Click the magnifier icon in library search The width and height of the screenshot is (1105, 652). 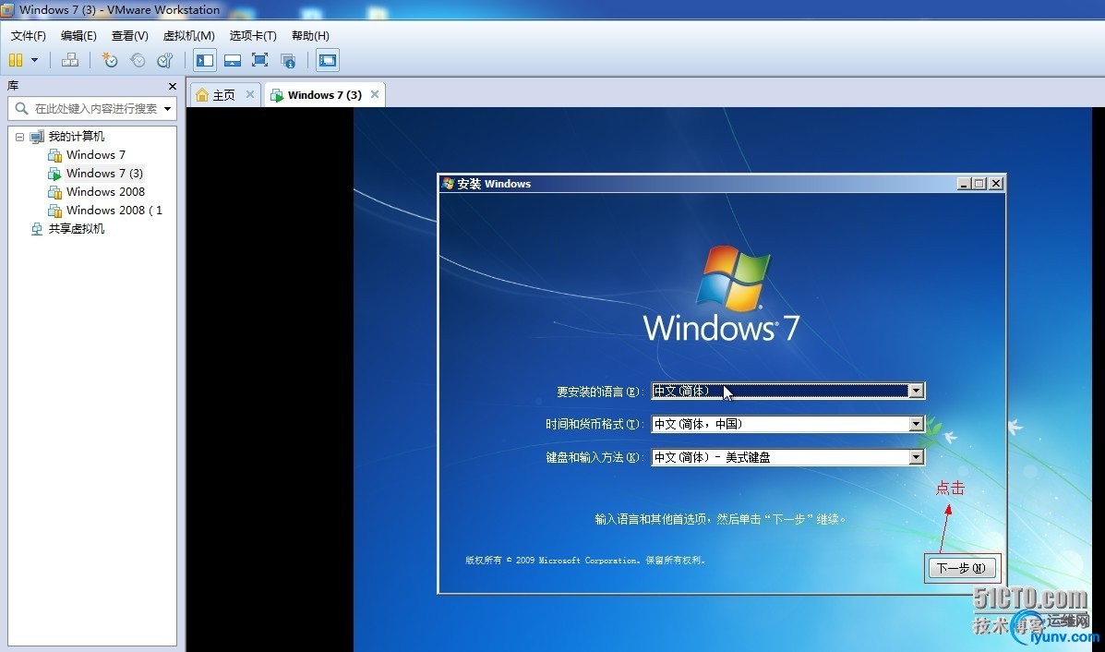tap(21, 109)
